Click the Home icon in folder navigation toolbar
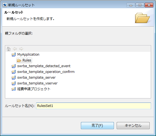The image size is (156, 136). [9, 49]
